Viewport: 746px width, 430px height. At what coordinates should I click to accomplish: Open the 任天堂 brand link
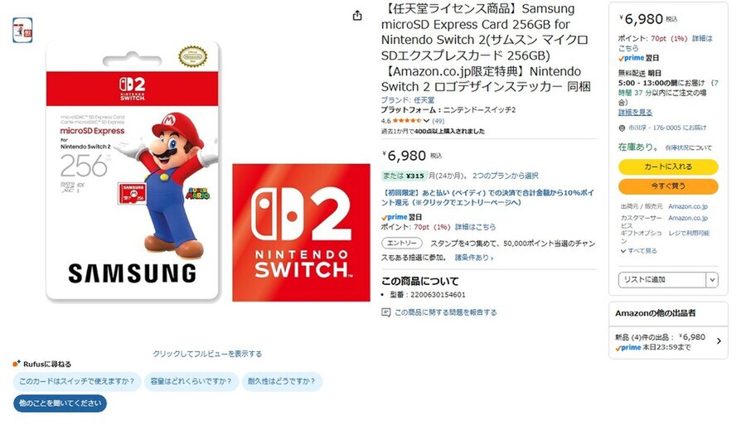(x=424, y=100)
